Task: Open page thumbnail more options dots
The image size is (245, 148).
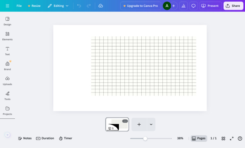Action: coord(125,121)
